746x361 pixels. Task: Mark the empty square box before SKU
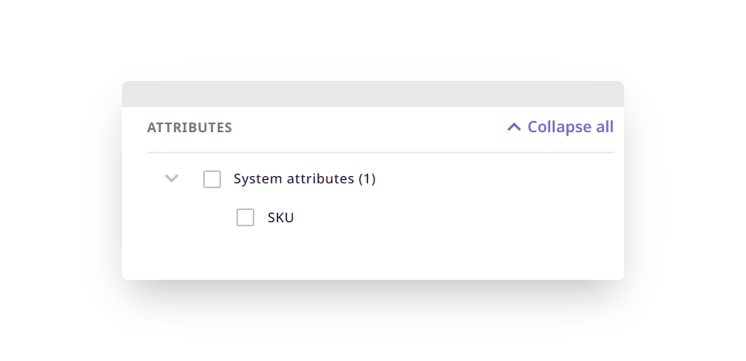click(245, 217)
